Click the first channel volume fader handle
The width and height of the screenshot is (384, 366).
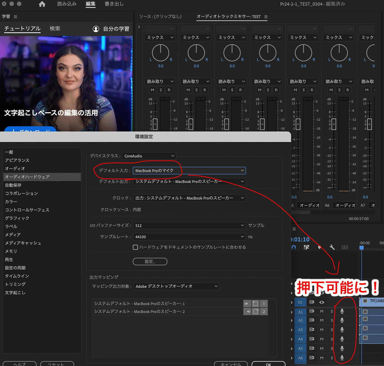[155, 124]
